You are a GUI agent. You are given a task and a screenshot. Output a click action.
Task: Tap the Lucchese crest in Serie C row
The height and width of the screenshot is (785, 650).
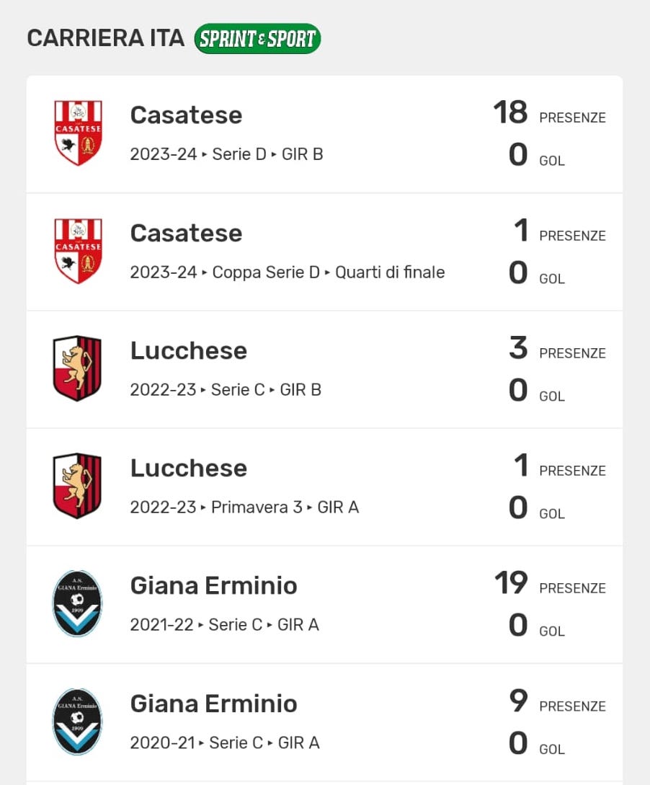pyautogui.click(x=77, y=368)
